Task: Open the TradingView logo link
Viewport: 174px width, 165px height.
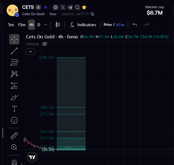Action: click(x=32, y=157)
